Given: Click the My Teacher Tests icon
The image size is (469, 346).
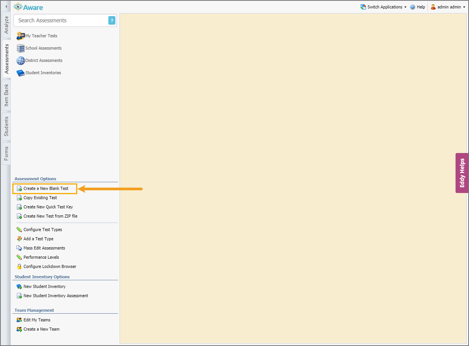Looking at the screenshot, I should (21, 36).
